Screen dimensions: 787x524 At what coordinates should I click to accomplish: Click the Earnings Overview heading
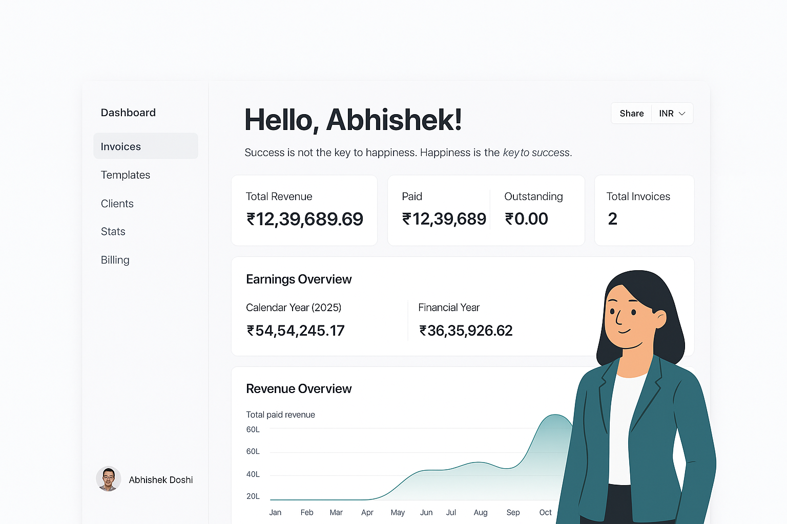tap(299, 279)
